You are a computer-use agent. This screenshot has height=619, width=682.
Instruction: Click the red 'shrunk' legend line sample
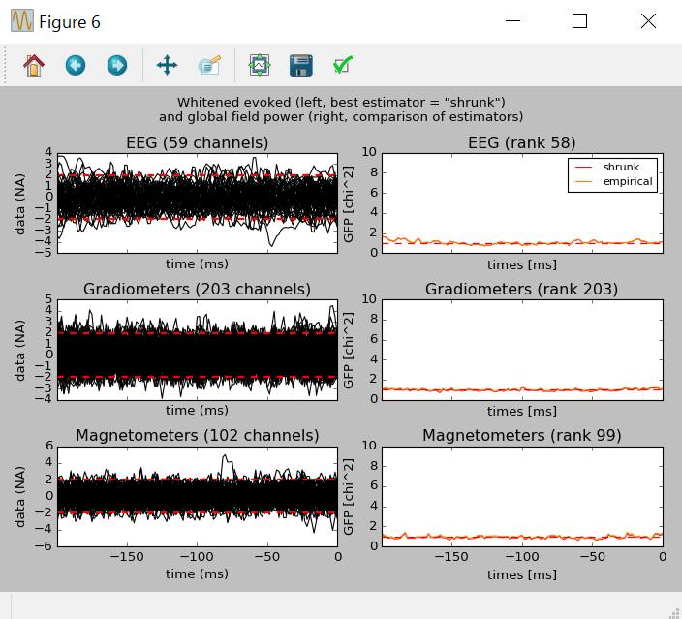(x=584, y=167)
